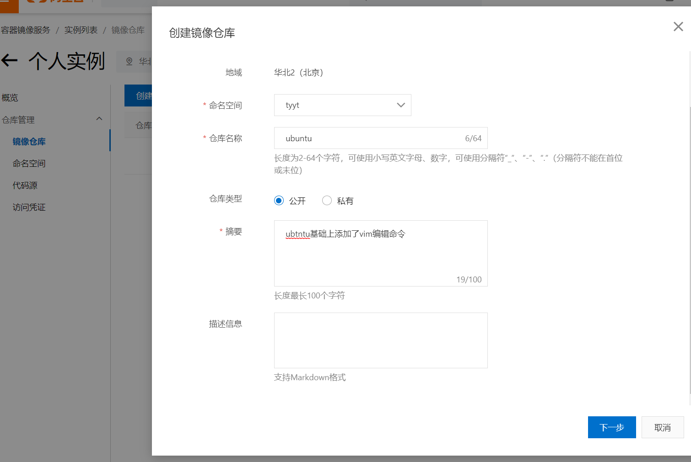The width and height of the screenshot is (691, 462).
Task: Click in the 摘要 summary text area
Action: tap(381, 253)
